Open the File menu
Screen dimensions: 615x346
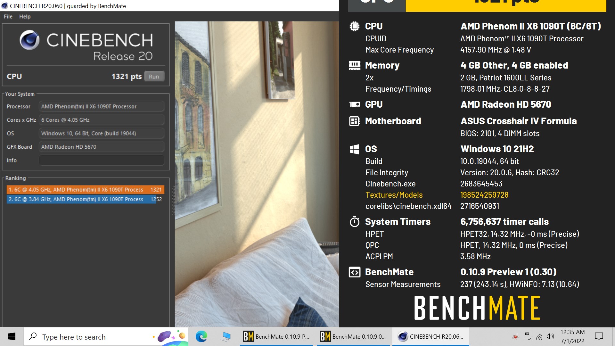click(8, 16)
